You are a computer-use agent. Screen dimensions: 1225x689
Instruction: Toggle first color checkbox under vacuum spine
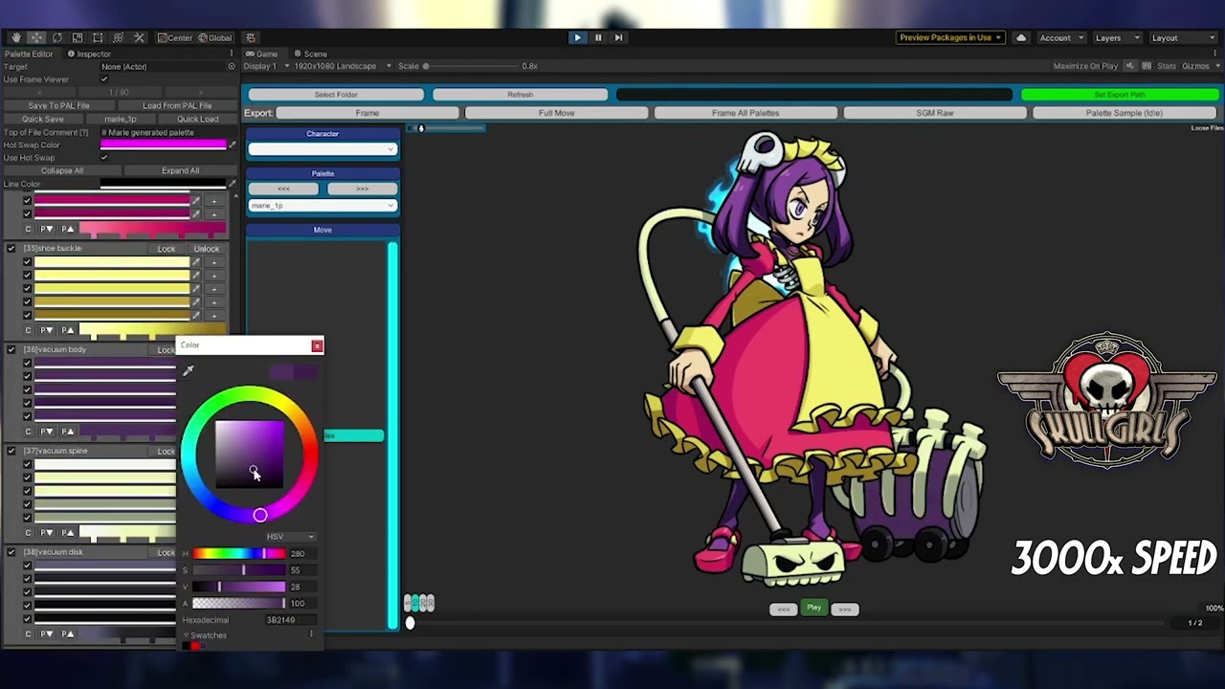coord(27,465)
